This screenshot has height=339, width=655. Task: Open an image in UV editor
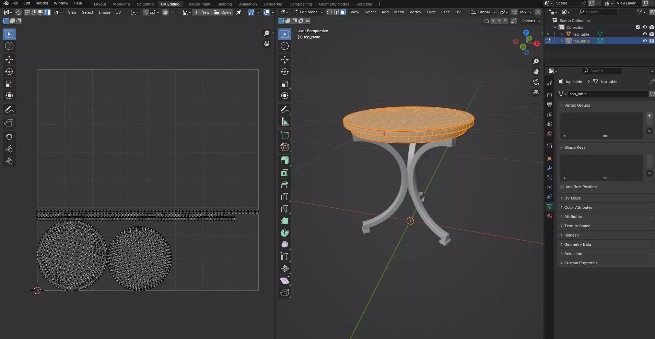223,12
